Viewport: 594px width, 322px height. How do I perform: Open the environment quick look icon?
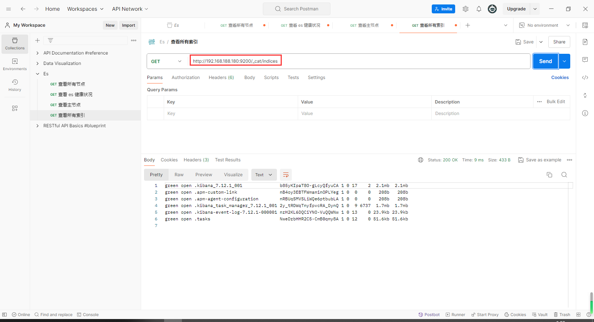click(585, 25)
